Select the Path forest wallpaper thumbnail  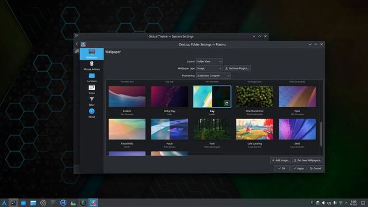(212, 129)
